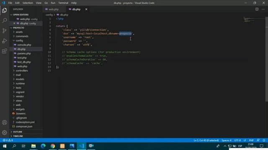Open the Selection menu
Image resolution: width=268 pixels, height=150 pixels.
point(28,3)
